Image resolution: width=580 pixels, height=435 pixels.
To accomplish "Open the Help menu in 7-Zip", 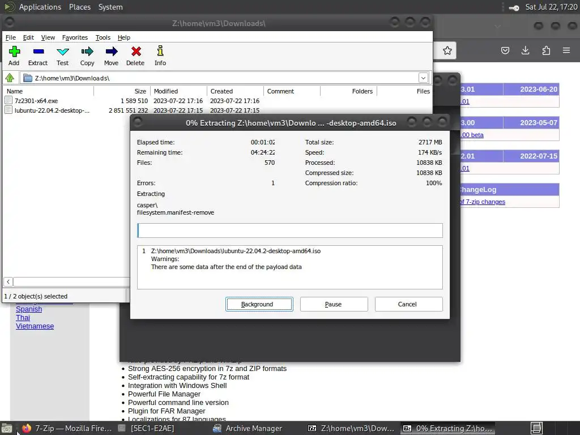I will pyautogui.click(x=124, y=37).
